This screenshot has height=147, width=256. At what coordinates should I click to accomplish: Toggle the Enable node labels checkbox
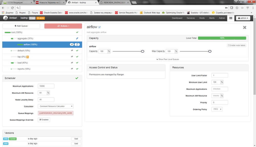click(229, 45)
